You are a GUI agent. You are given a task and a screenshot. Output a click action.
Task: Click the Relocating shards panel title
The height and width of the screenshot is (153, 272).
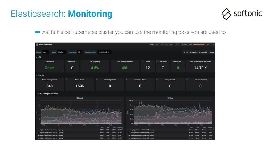(140, 80)
